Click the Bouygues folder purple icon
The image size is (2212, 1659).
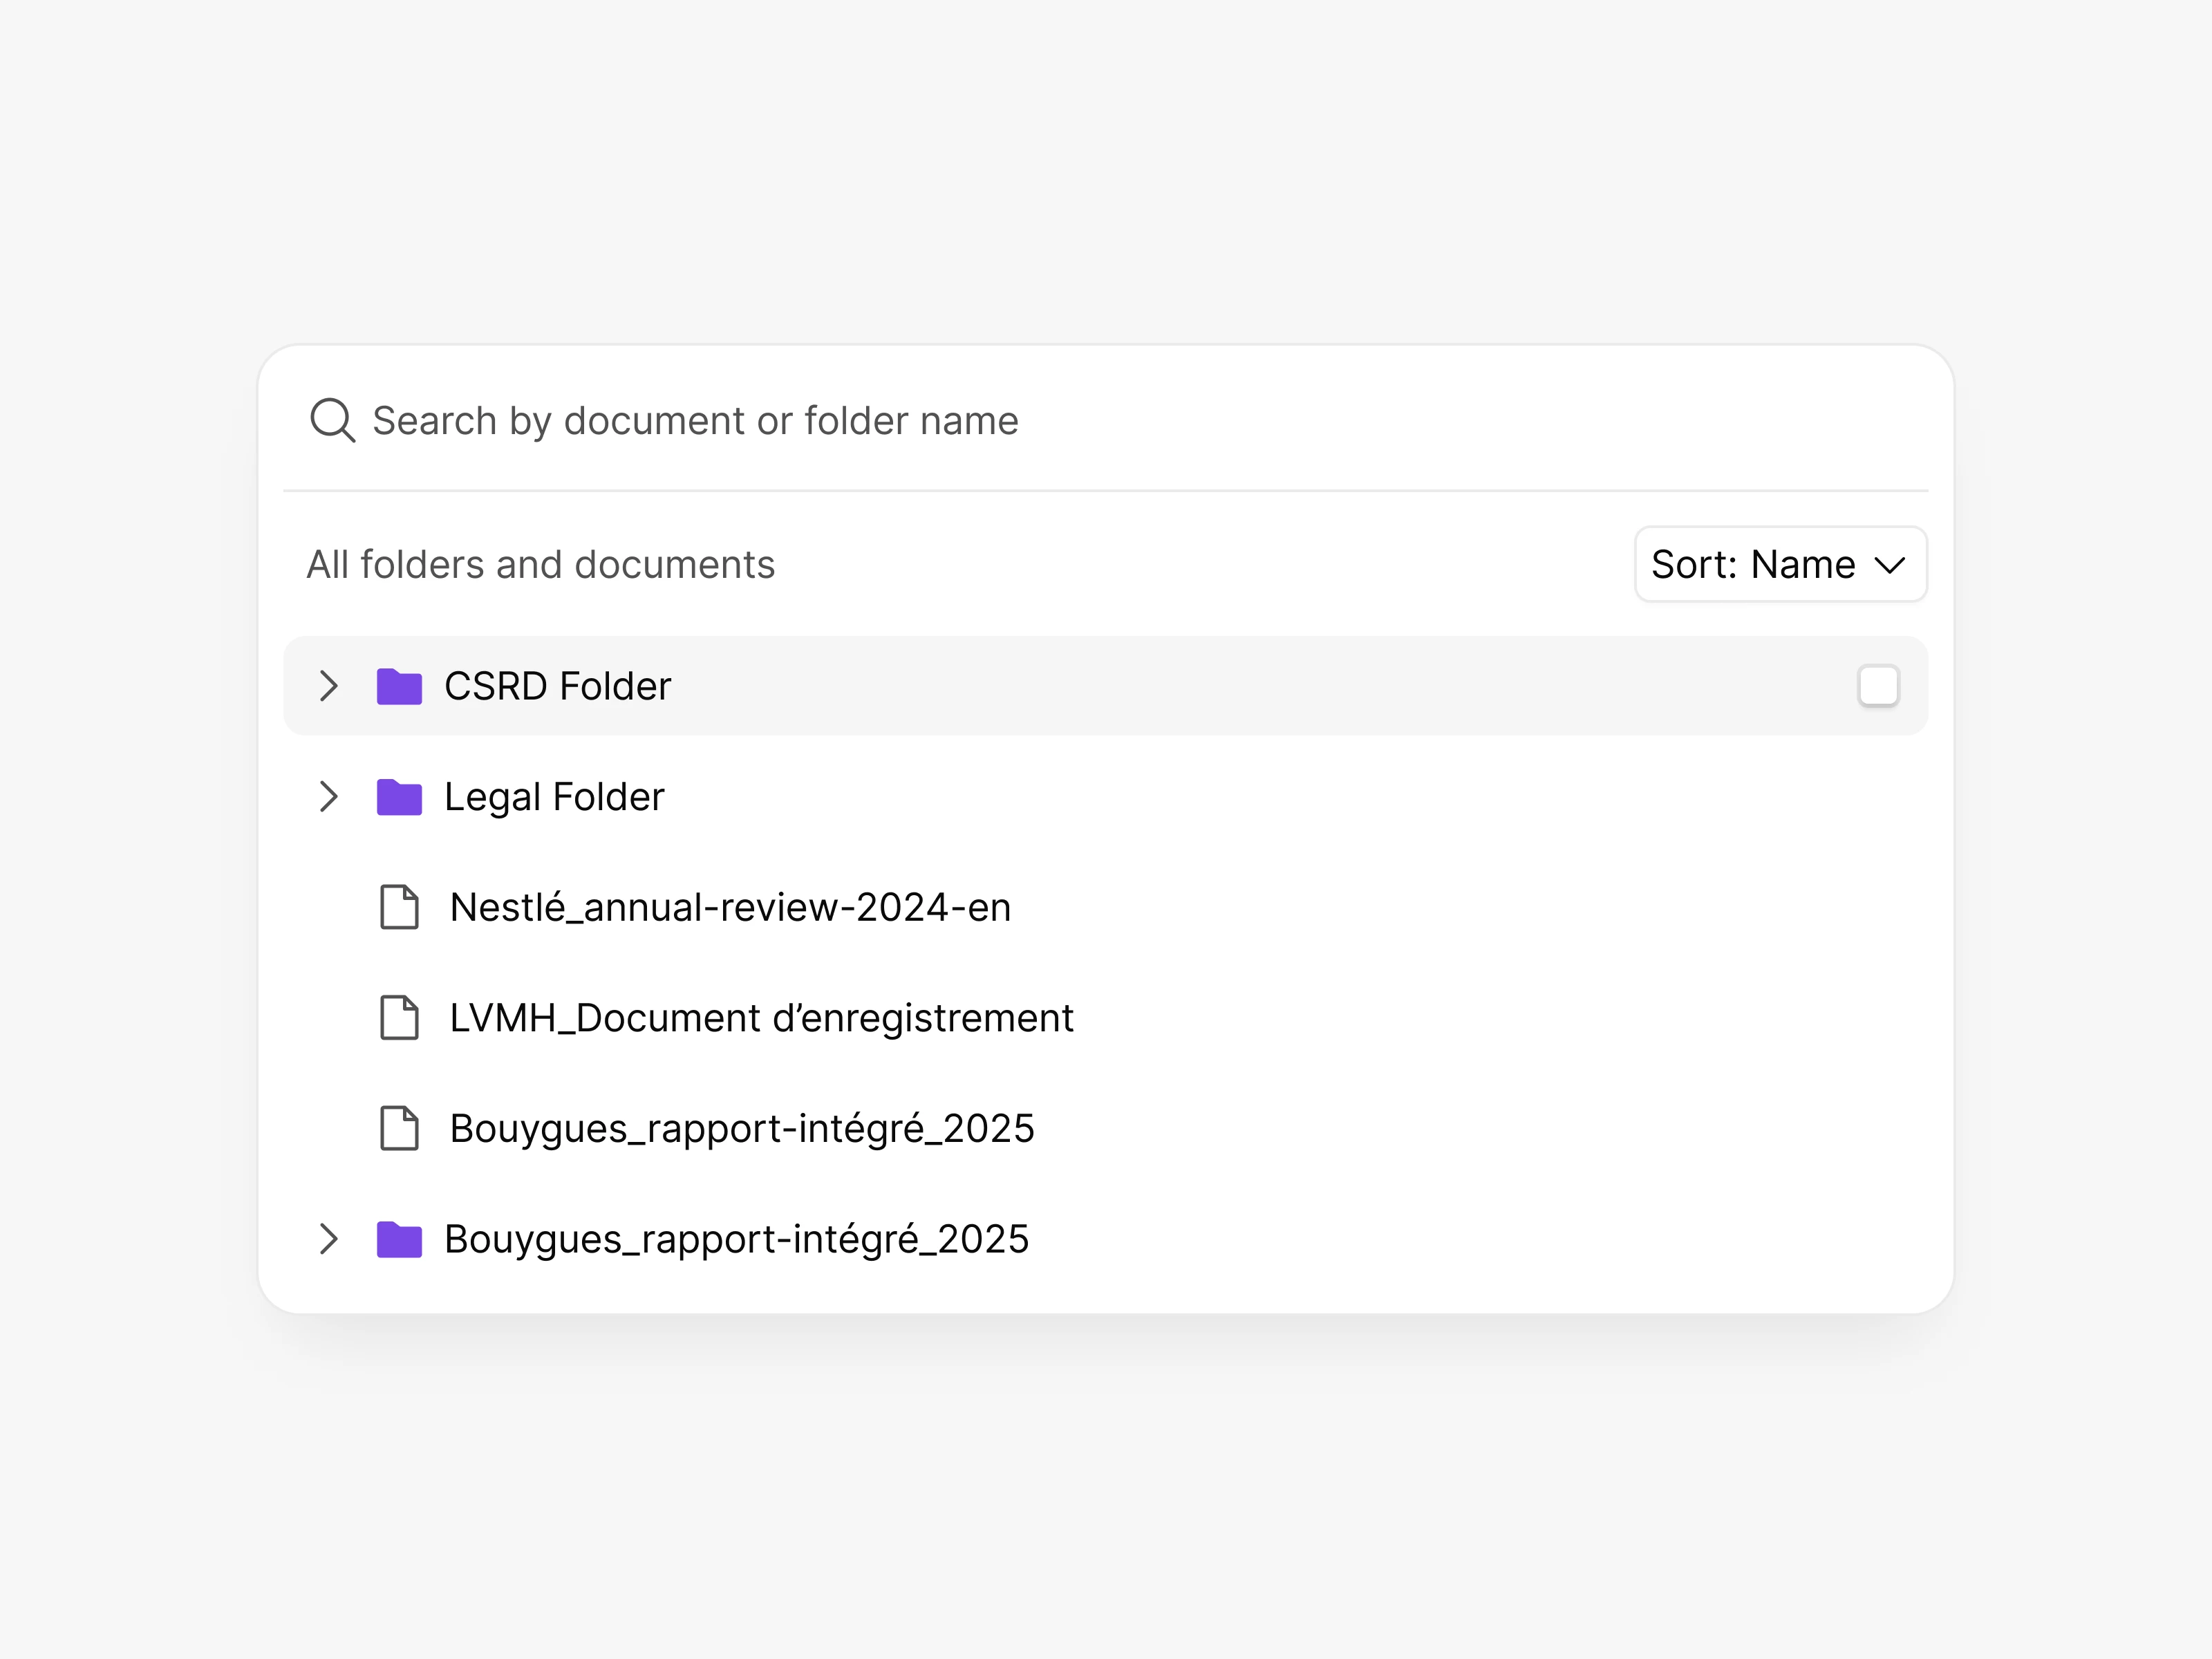coord(399,1239)
